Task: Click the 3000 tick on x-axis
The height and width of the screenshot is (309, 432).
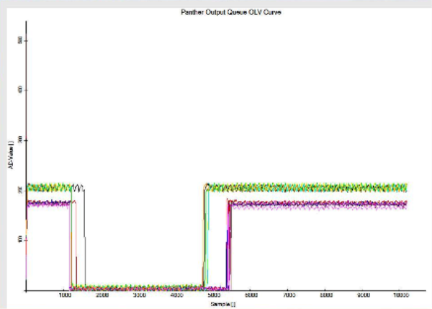Action: point(139,295)
